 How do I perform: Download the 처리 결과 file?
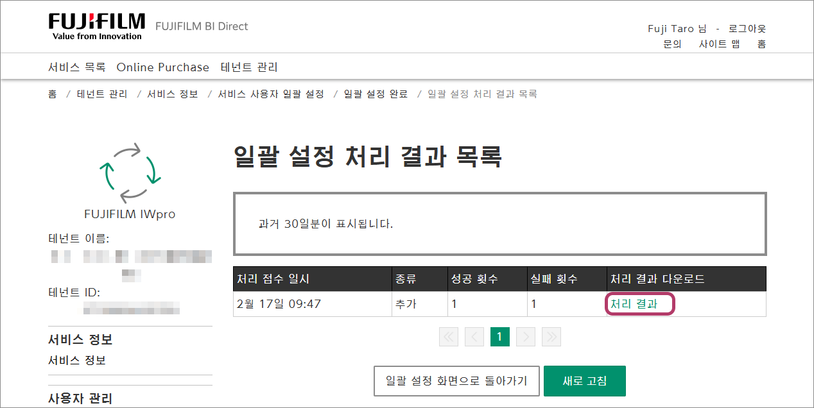[634, 304]
